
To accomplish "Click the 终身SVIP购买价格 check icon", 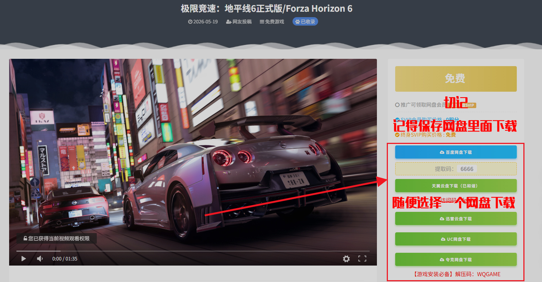I will click(397, 135).
